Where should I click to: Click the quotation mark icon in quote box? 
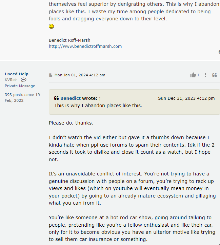click(56, 98)
